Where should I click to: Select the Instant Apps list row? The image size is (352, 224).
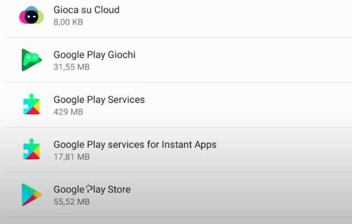tap(178, 150)
